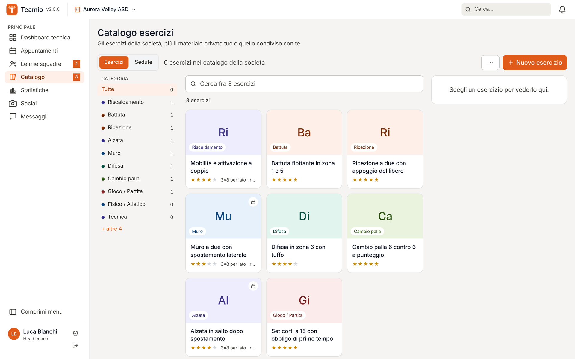This screenshot has height=359, width=575.
Task: Filter by Muro category
Action: point(137,153)
